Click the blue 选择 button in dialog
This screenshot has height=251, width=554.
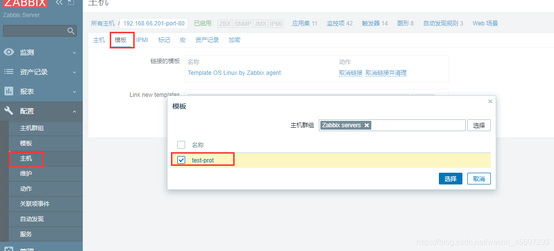tap(451, 179)
